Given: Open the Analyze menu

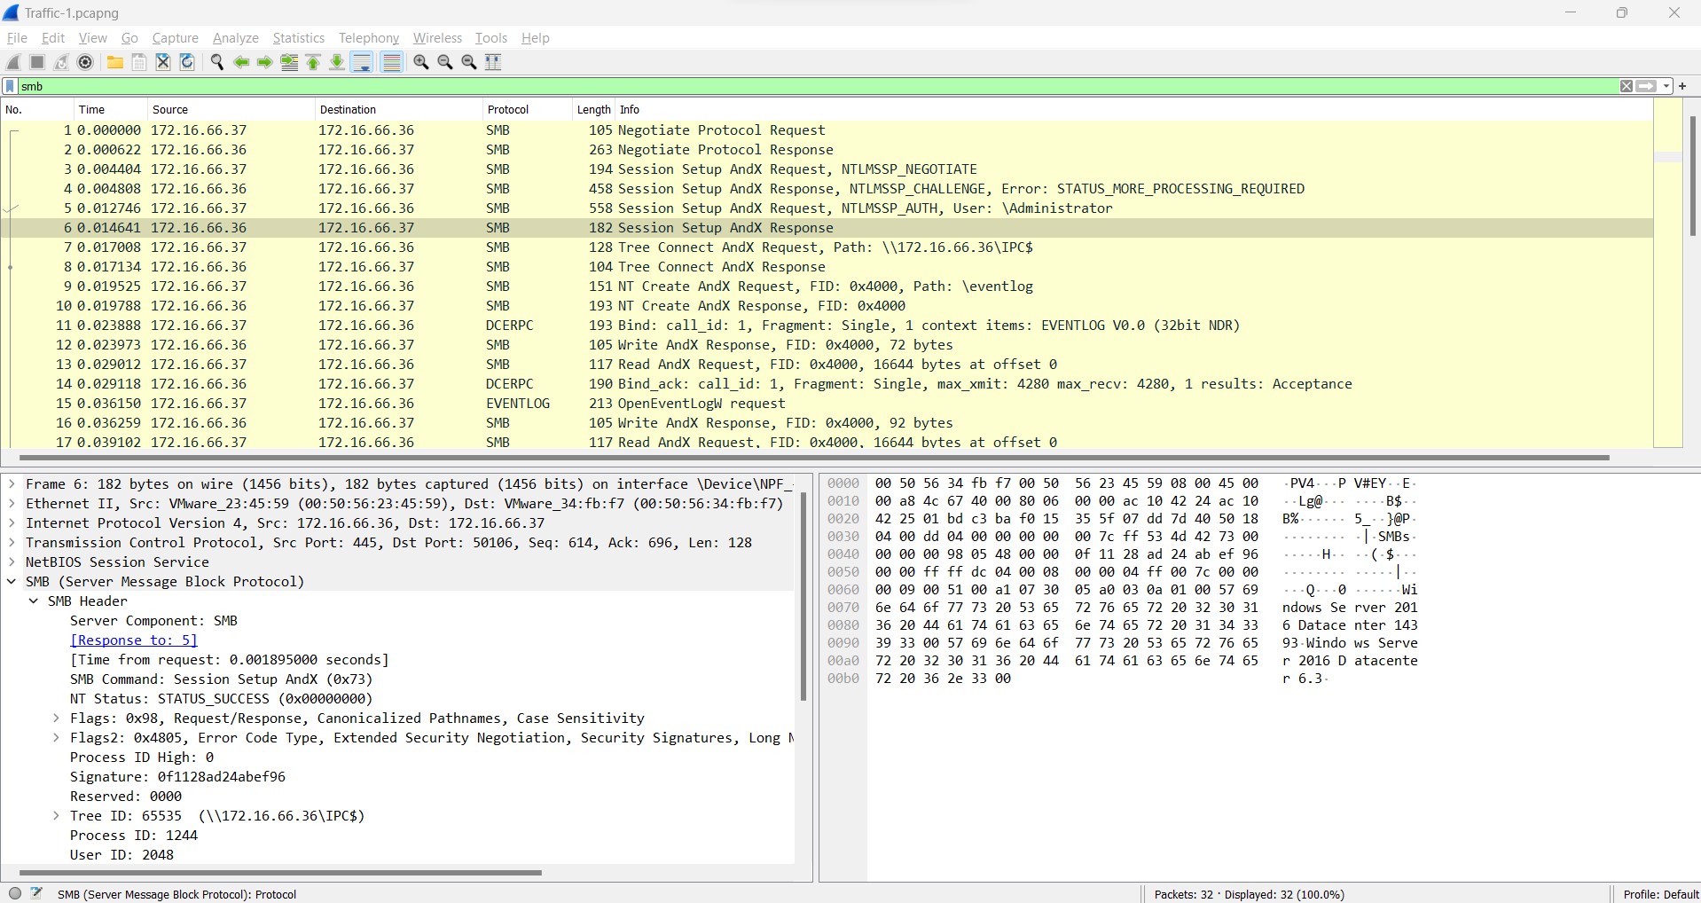Looking at the screenshot, I should [235, 38].
